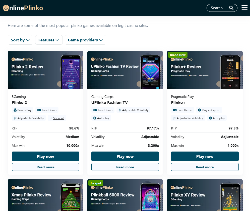Open Read more for Plinko 2
The height and width of the screenshot is (211, 250).
tap(45, 167)
